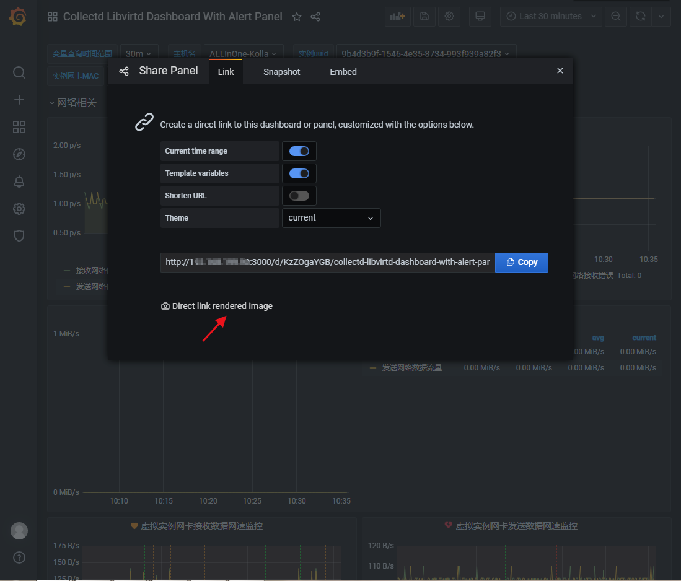Open Grafana search
The width and height of the screenshot is (681, 581).
click(19, 72)
